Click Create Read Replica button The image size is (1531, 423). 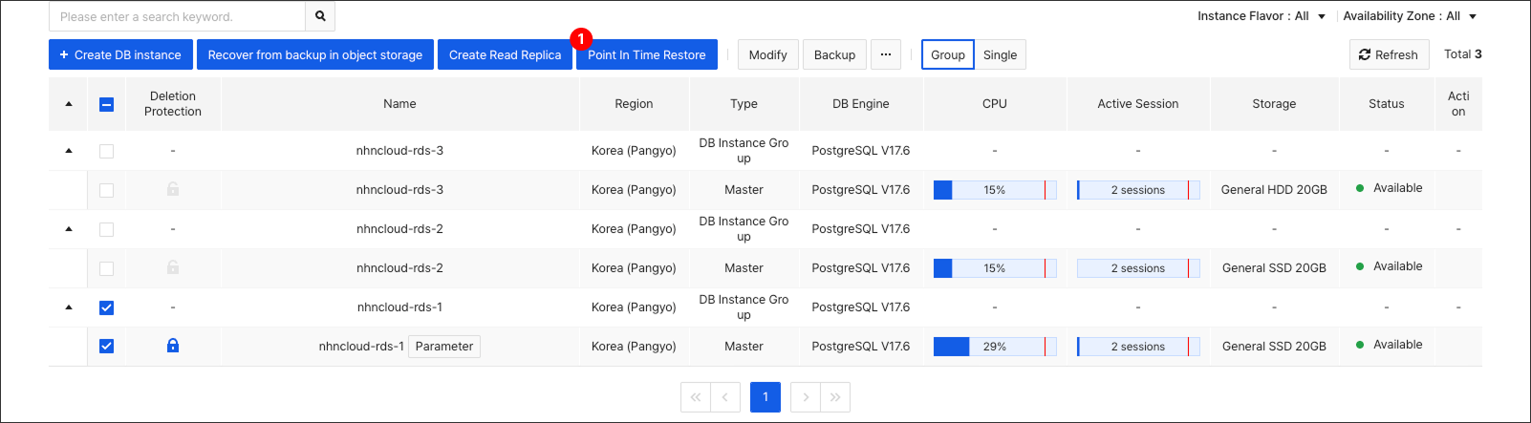click(x=506, y=54)
